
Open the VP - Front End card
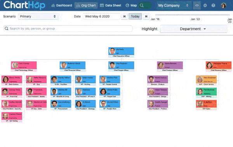pyautogui.click(x=12, y=93)
